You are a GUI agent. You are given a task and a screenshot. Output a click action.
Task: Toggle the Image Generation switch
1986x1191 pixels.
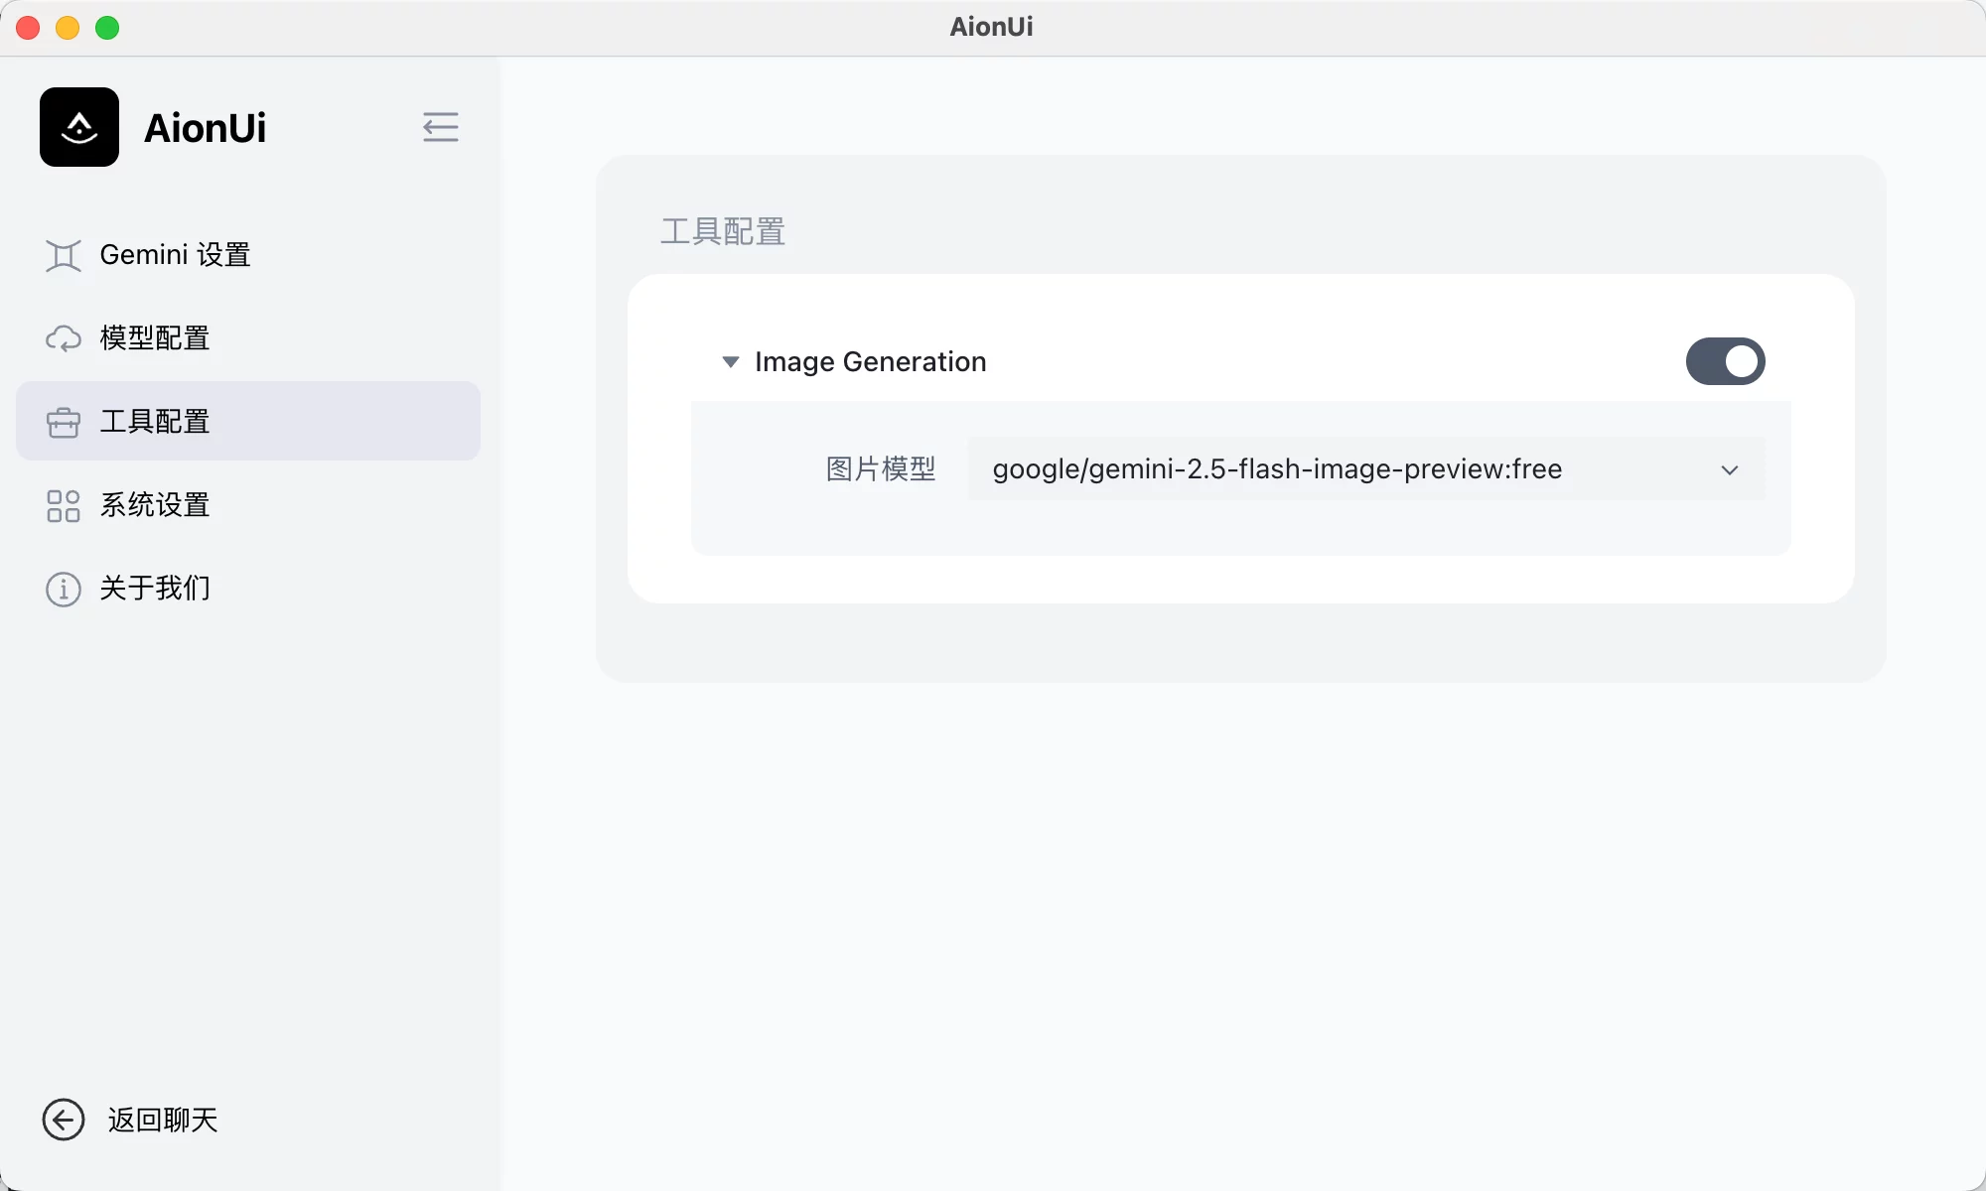pyautogui.click(x=1725, y=361)
